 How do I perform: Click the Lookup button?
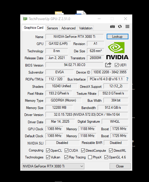click(x=117, y=37)
